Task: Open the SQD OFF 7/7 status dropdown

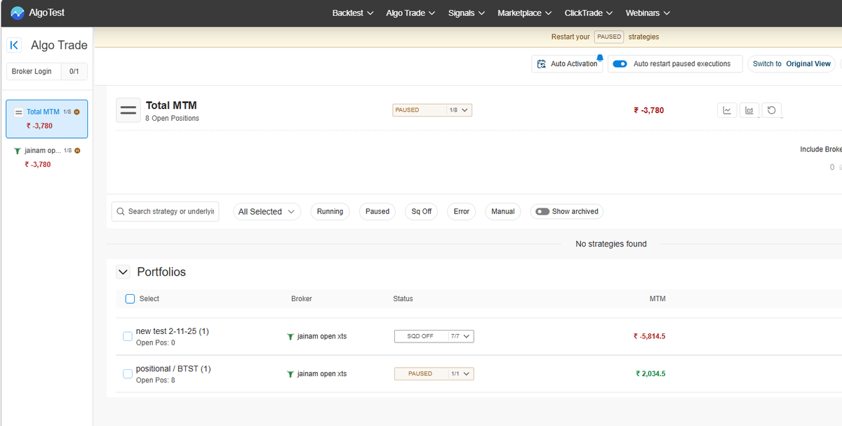Action: click(434, 336)
